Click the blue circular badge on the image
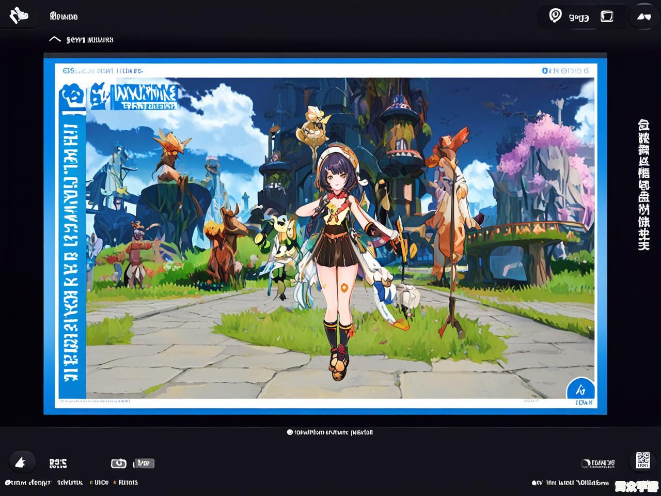This screenshot has height=496, width=661. click(581, 390)
